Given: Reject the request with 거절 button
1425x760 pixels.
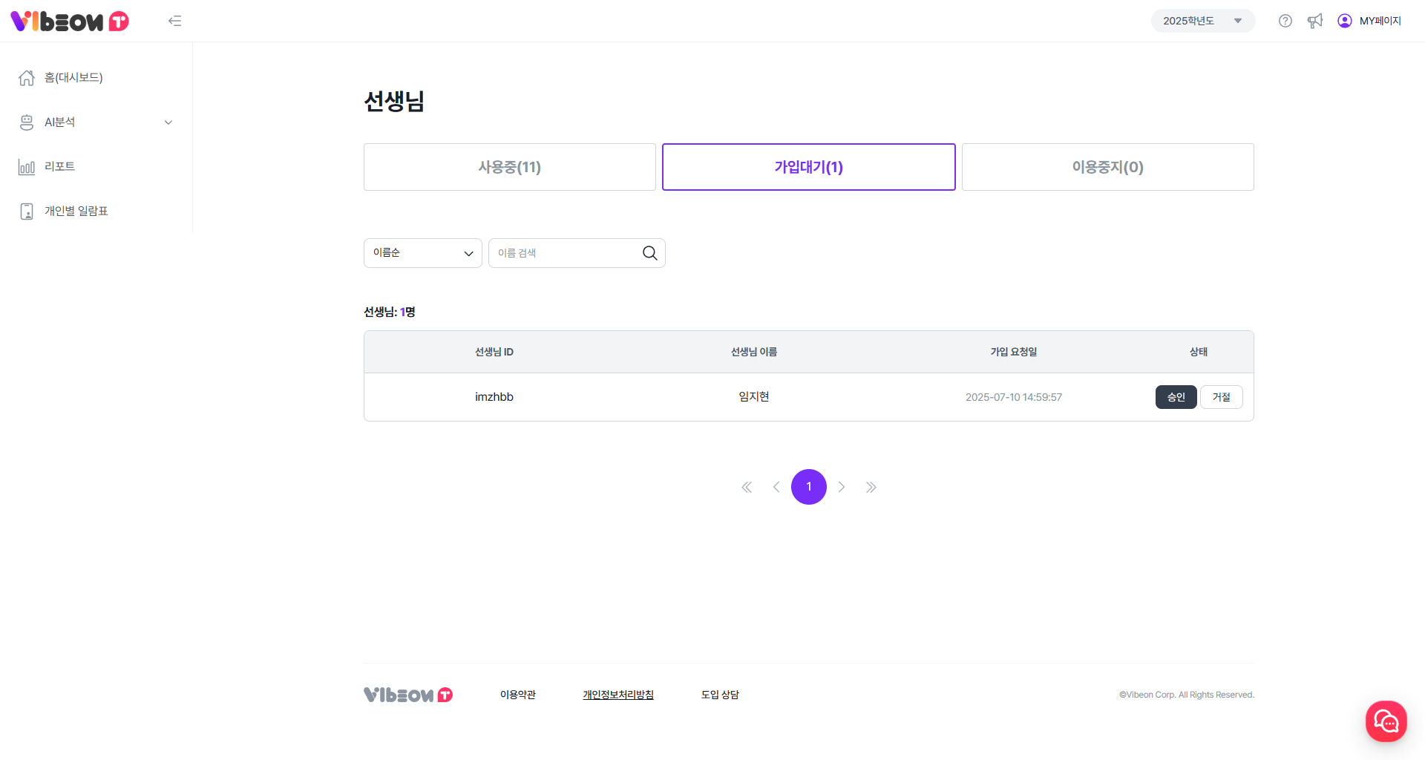Looking at the screenshot, I should coord(1221,397).
